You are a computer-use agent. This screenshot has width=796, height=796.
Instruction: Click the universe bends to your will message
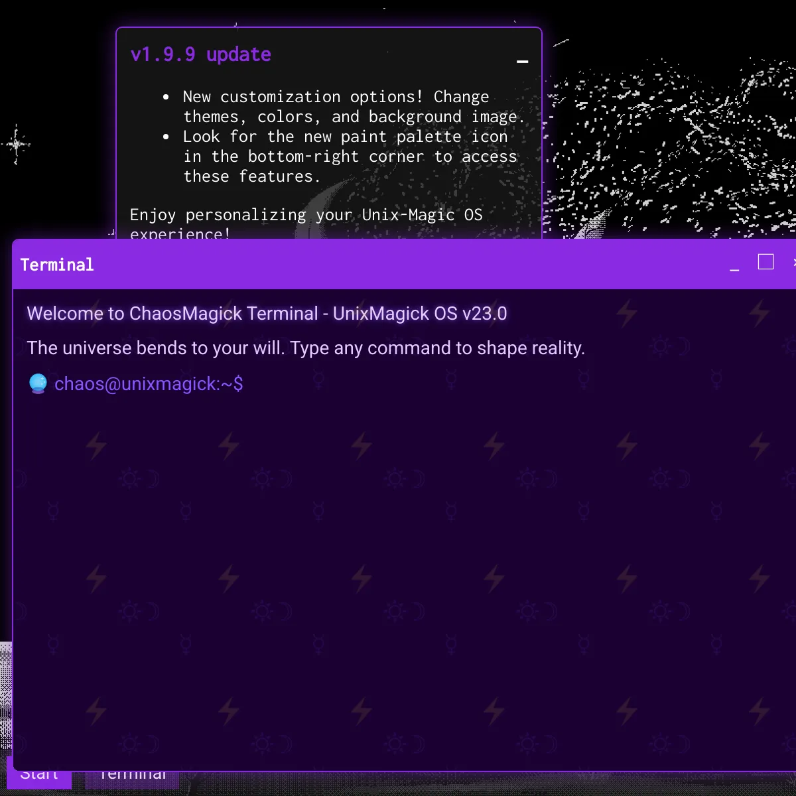(306, 348)
